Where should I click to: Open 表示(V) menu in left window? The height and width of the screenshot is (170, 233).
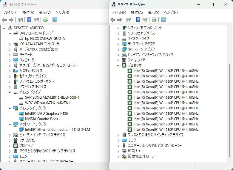tap(45, 12)
